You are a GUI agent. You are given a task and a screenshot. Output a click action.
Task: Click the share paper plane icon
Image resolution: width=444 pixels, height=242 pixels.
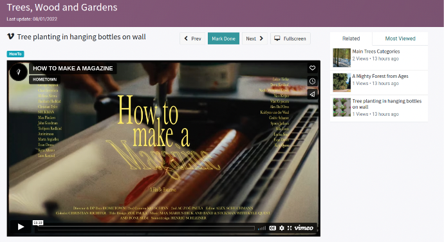tap(312, 95)
